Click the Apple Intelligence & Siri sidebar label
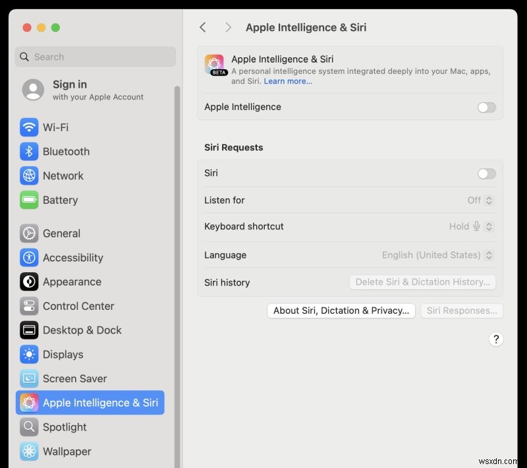 (100, 403)
